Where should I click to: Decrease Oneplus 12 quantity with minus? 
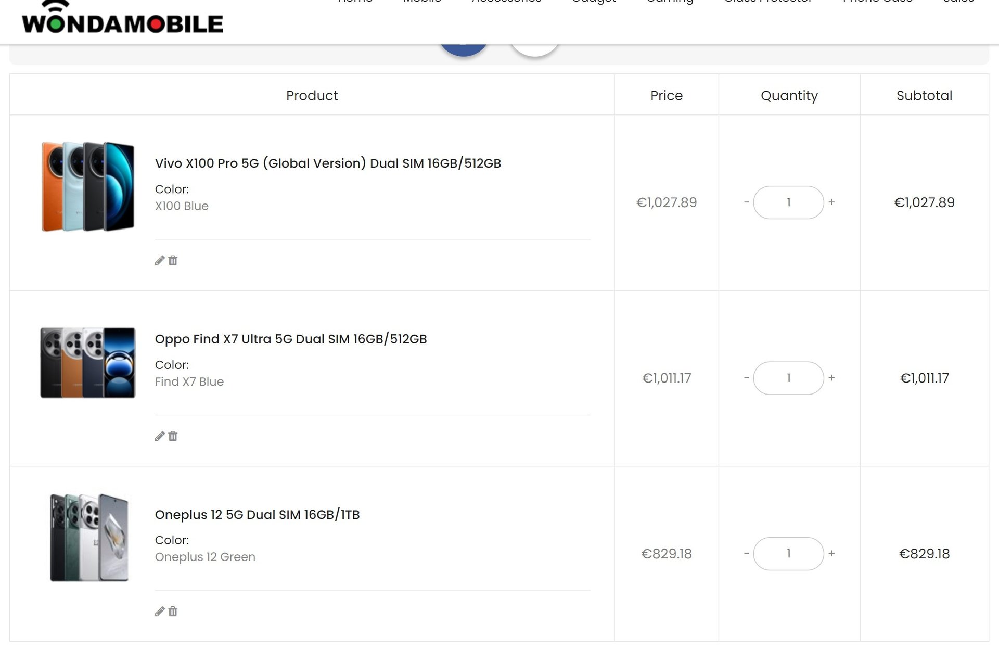[747, 554]
